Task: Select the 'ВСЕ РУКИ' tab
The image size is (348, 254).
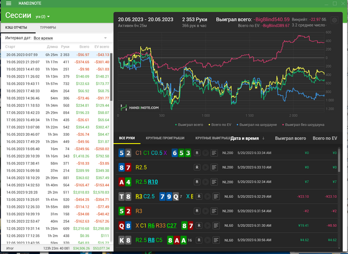Action: (x=127, y=138)
